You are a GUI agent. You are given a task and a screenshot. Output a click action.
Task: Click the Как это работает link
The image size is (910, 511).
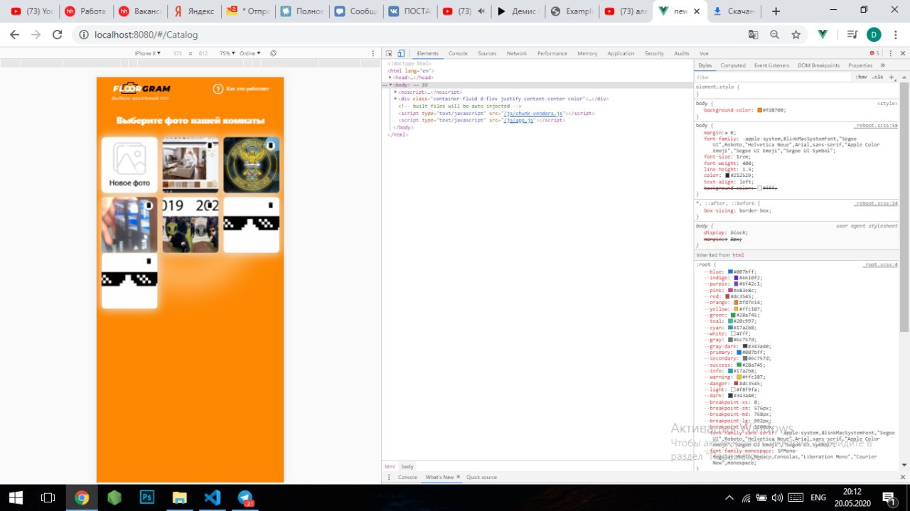coord(247,89)
